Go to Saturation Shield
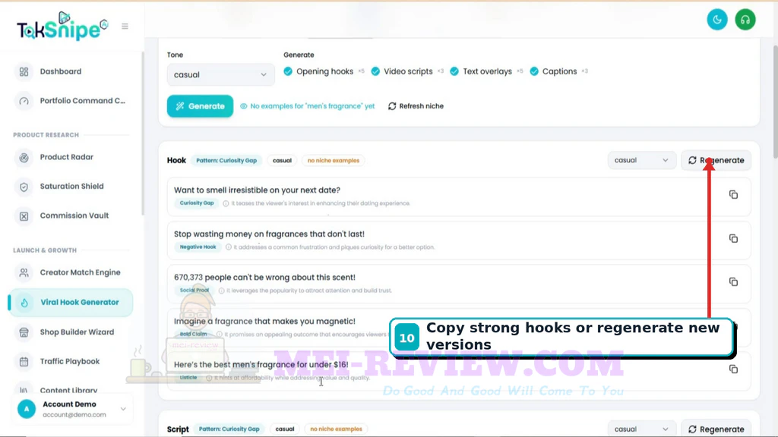Viewport: 778px width, 437px height. click(x=72, y=187)
